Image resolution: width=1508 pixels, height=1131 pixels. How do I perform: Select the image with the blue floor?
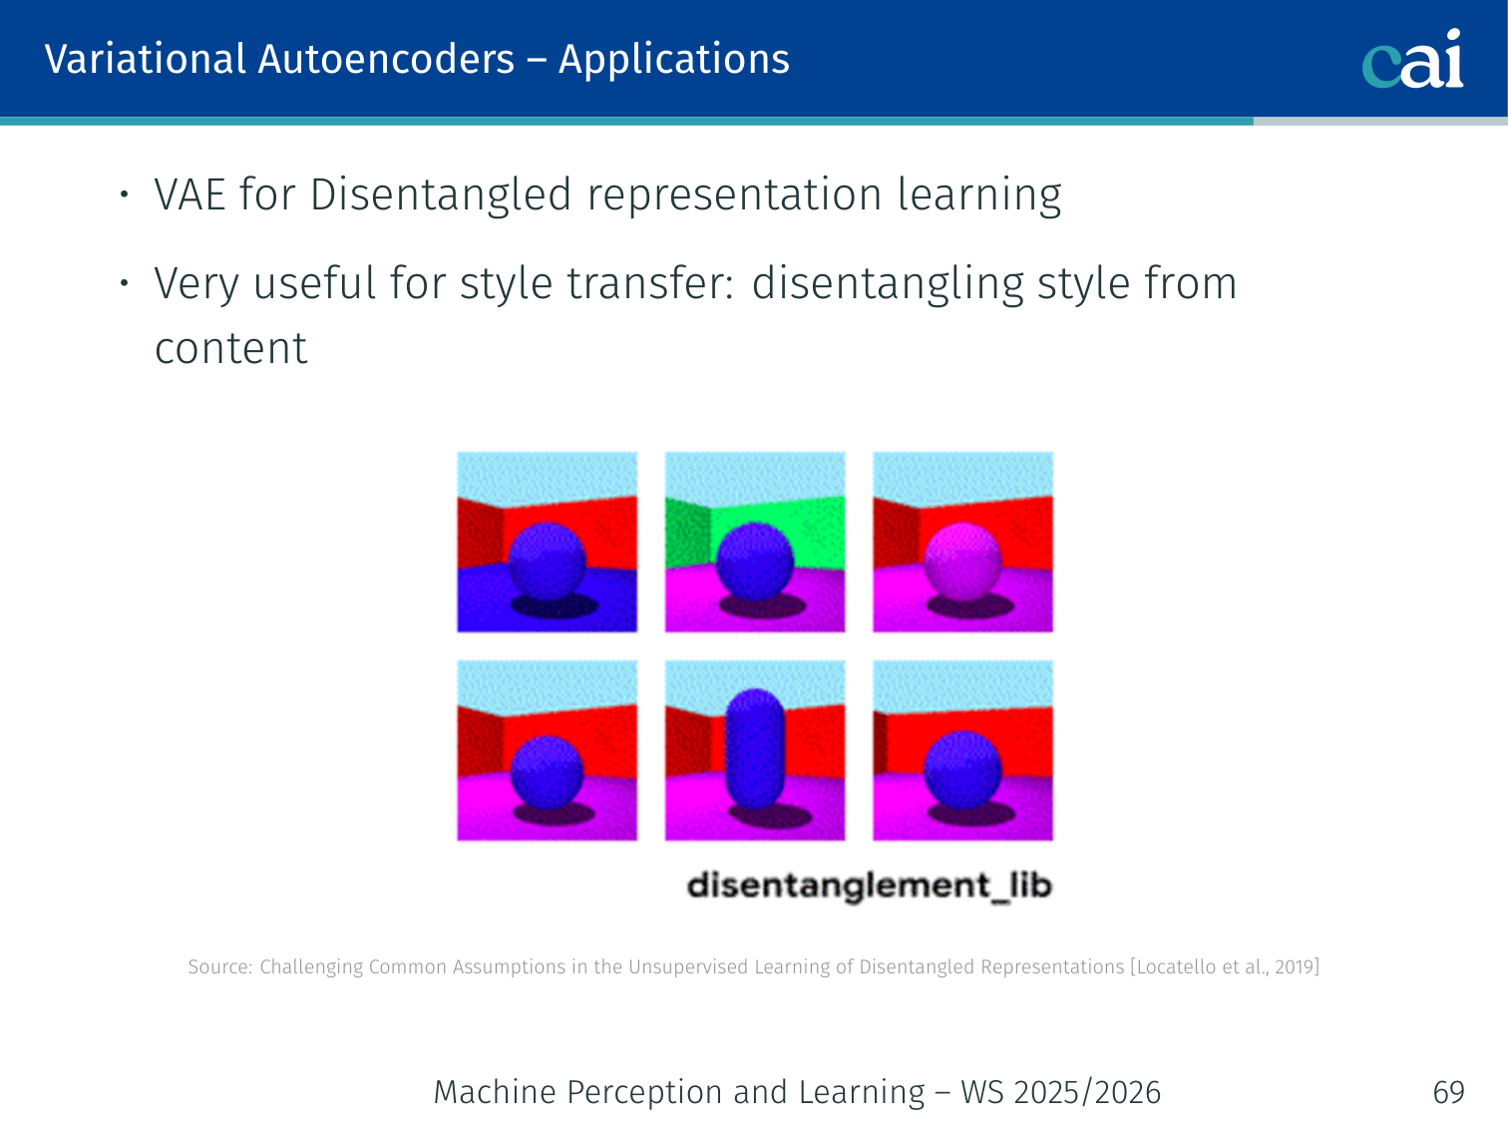click(x=547, y=542)
